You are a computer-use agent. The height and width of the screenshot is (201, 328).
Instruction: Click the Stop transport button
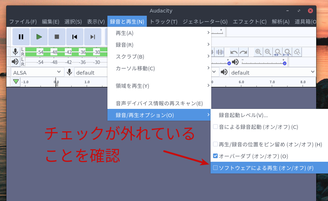point(57,37)
